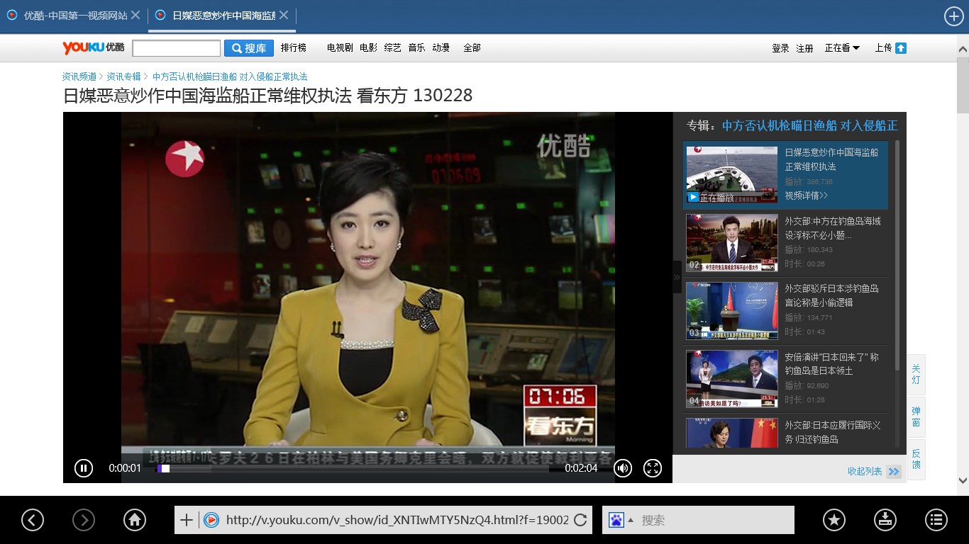969x544 pixels.
Task: Click the upload arrow icon
Action: [901, 48]
